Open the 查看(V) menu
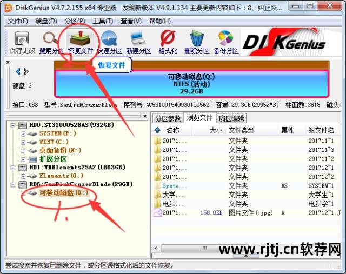Screen dimensions: 346x274 tap(131, 21)
